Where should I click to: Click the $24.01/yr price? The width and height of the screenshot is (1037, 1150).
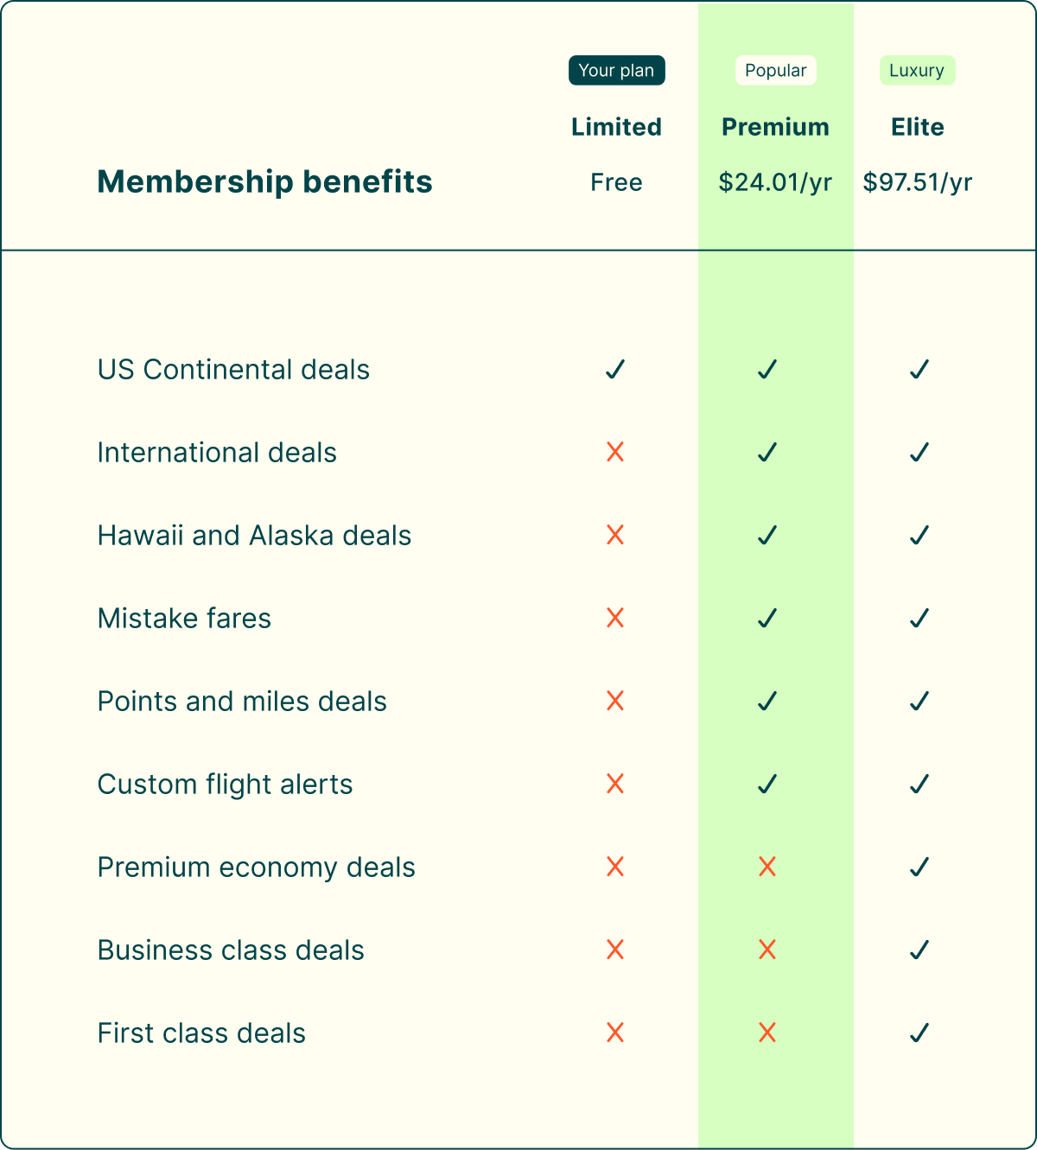coord(775,182)
